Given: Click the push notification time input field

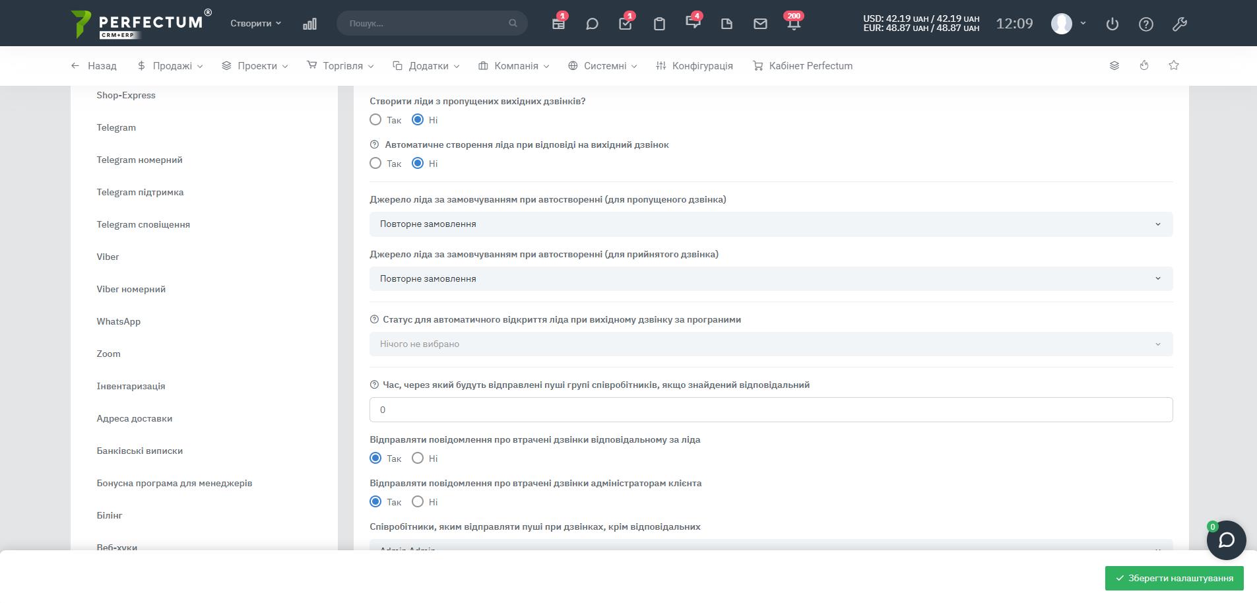Looking at the screenshot, I should tap(771, 410).
